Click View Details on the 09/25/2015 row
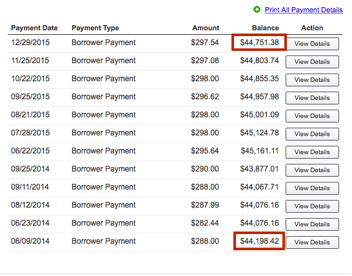This screenshot has height=276, width=352. 312,98
